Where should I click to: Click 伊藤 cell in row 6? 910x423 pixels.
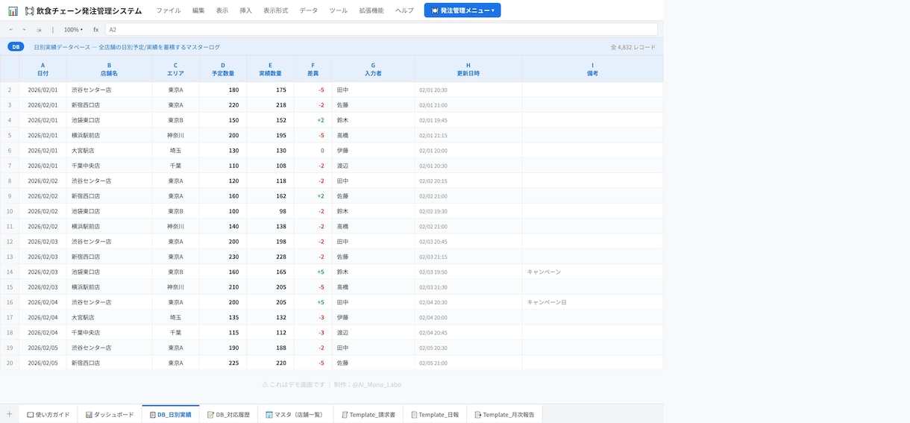point(373,151)
